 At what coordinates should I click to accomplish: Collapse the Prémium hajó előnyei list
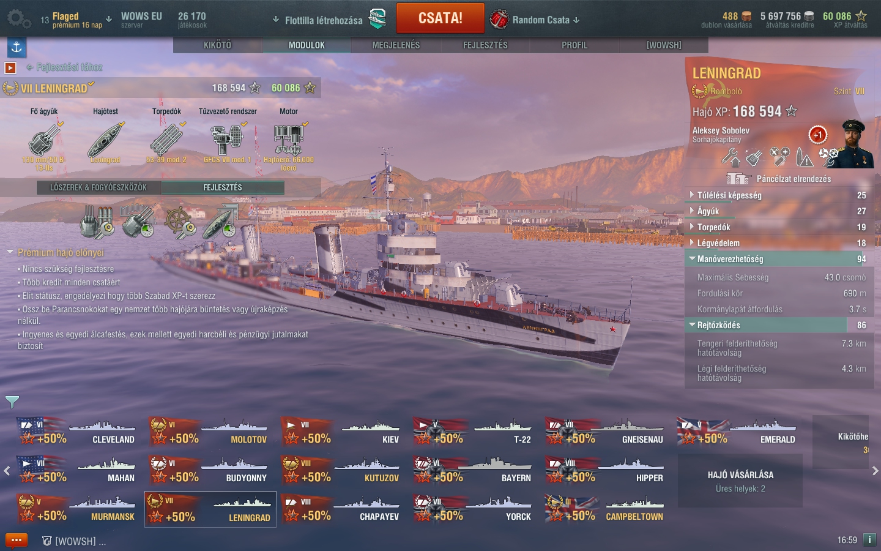[56, 252]
